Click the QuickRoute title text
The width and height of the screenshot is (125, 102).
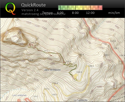point(33,5)
